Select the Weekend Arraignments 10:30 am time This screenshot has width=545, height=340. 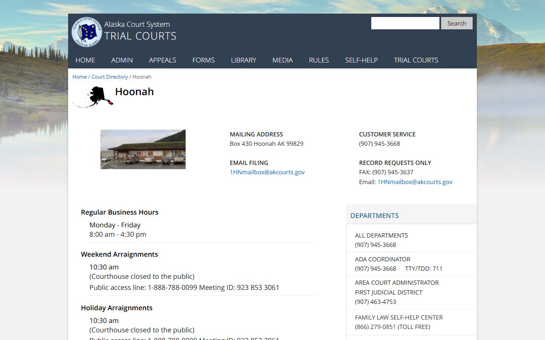(104, 267)
